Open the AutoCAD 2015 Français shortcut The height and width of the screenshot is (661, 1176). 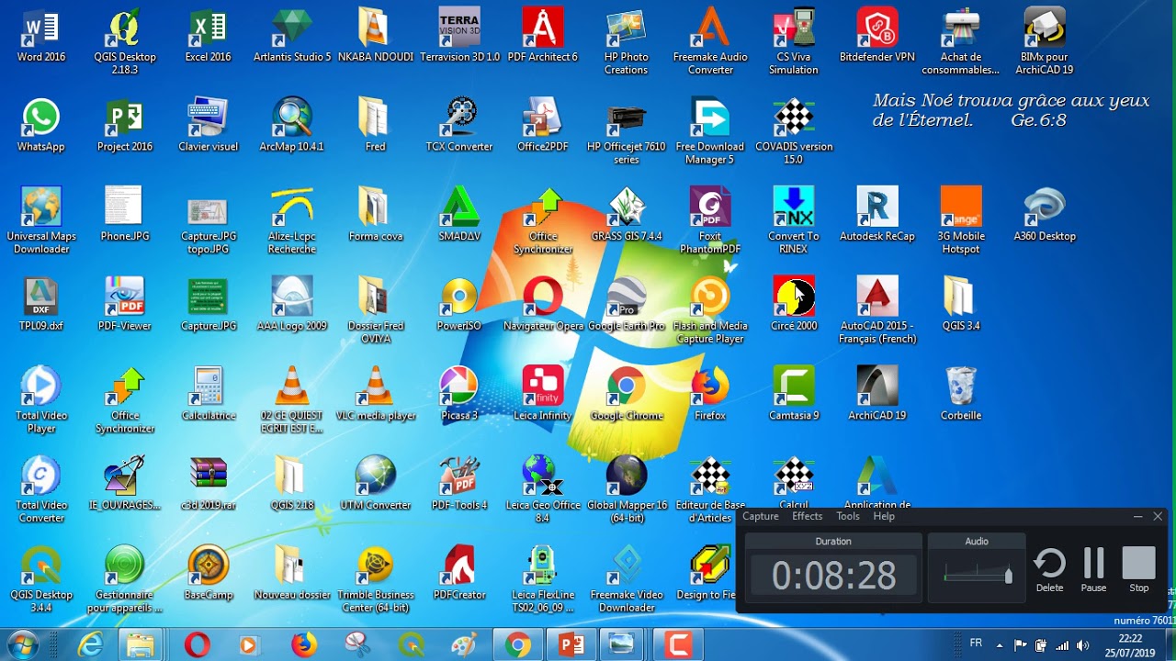[x=877, y=311]
